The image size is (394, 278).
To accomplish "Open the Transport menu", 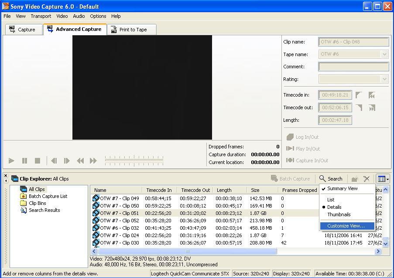I will point(41,16).
